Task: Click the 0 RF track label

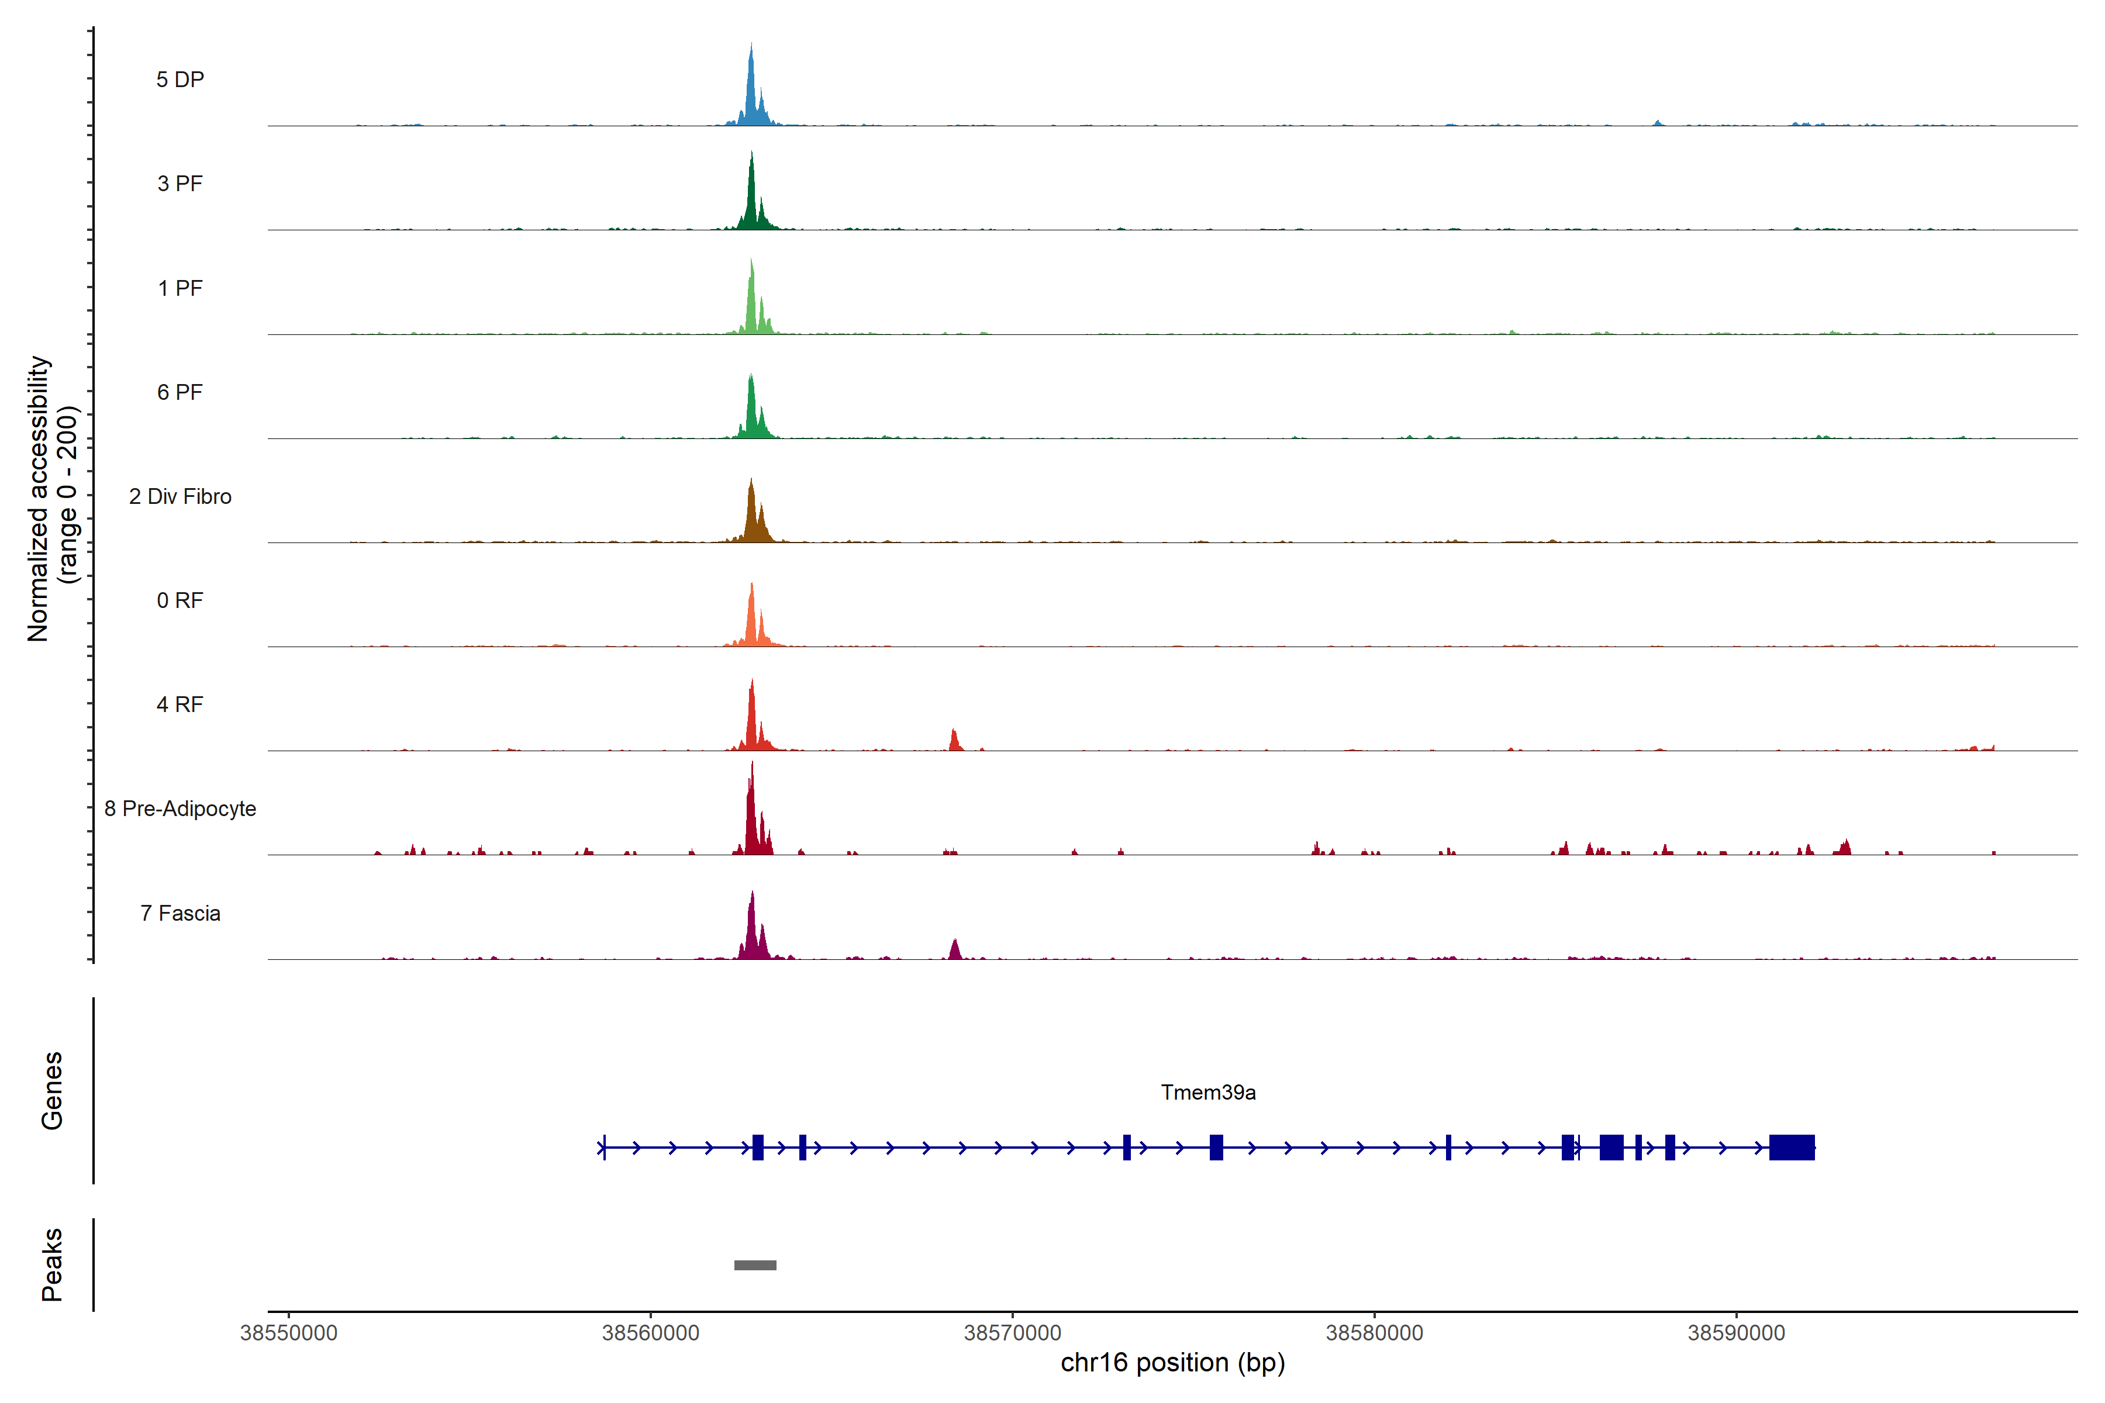Action: pos(180,600)
